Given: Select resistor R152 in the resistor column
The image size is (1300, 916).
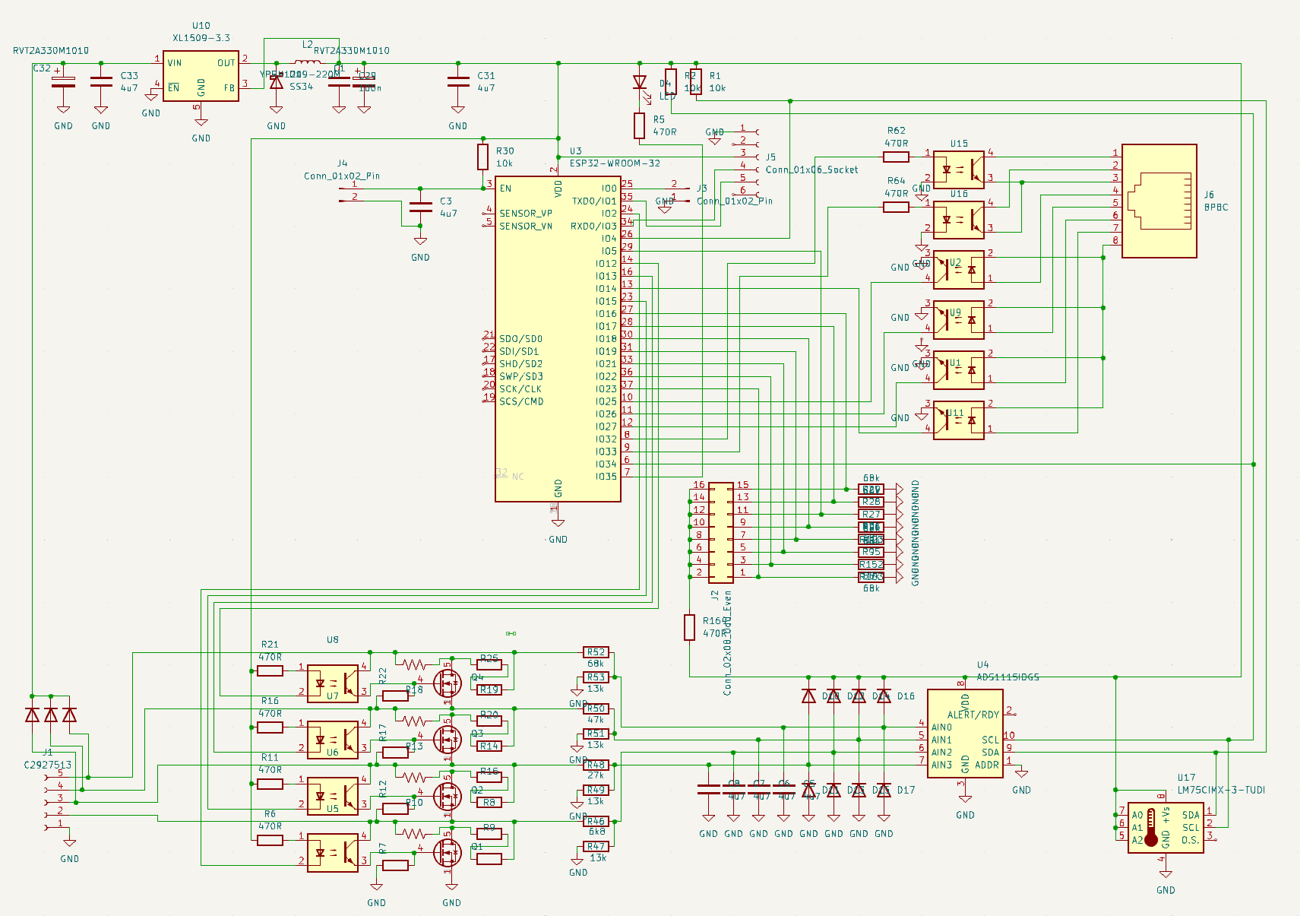Looking at the screenshot, I should coord(871,565).
